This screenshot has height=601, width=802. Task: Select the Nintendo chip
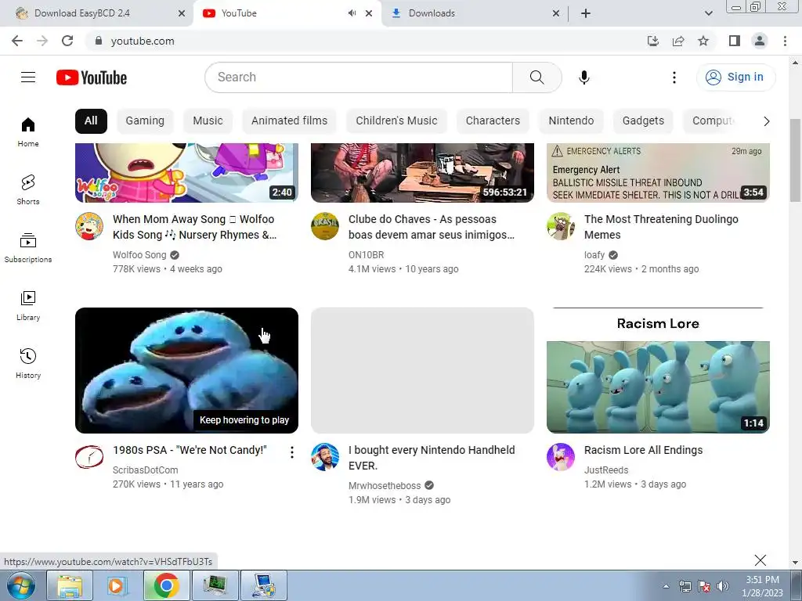[571, 121]
